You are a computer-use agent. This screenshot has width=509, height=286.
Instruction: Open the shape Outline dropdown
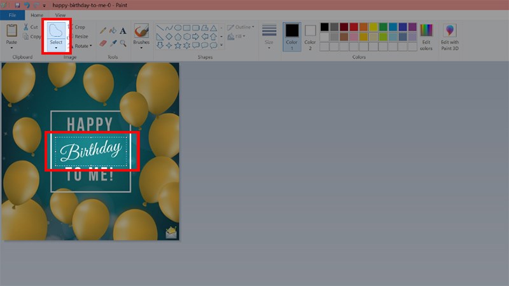[x=241, y=27]
